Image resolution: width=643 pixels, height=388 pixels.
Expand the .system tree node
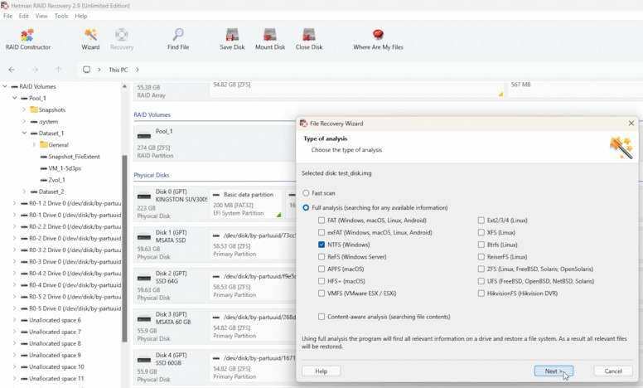pyautogui.click(x=24, y=121)
